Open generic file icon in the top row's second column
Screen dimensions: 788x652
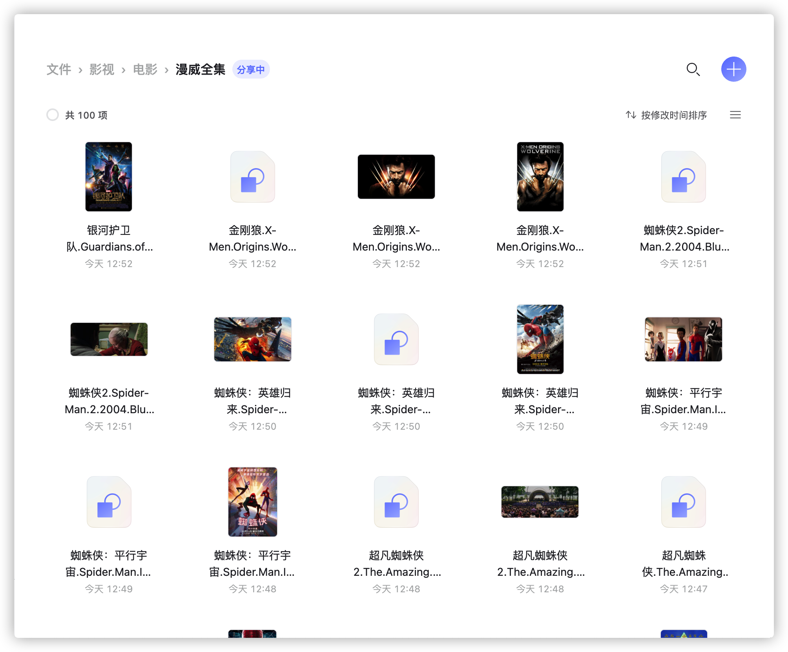tap(252, 176)
